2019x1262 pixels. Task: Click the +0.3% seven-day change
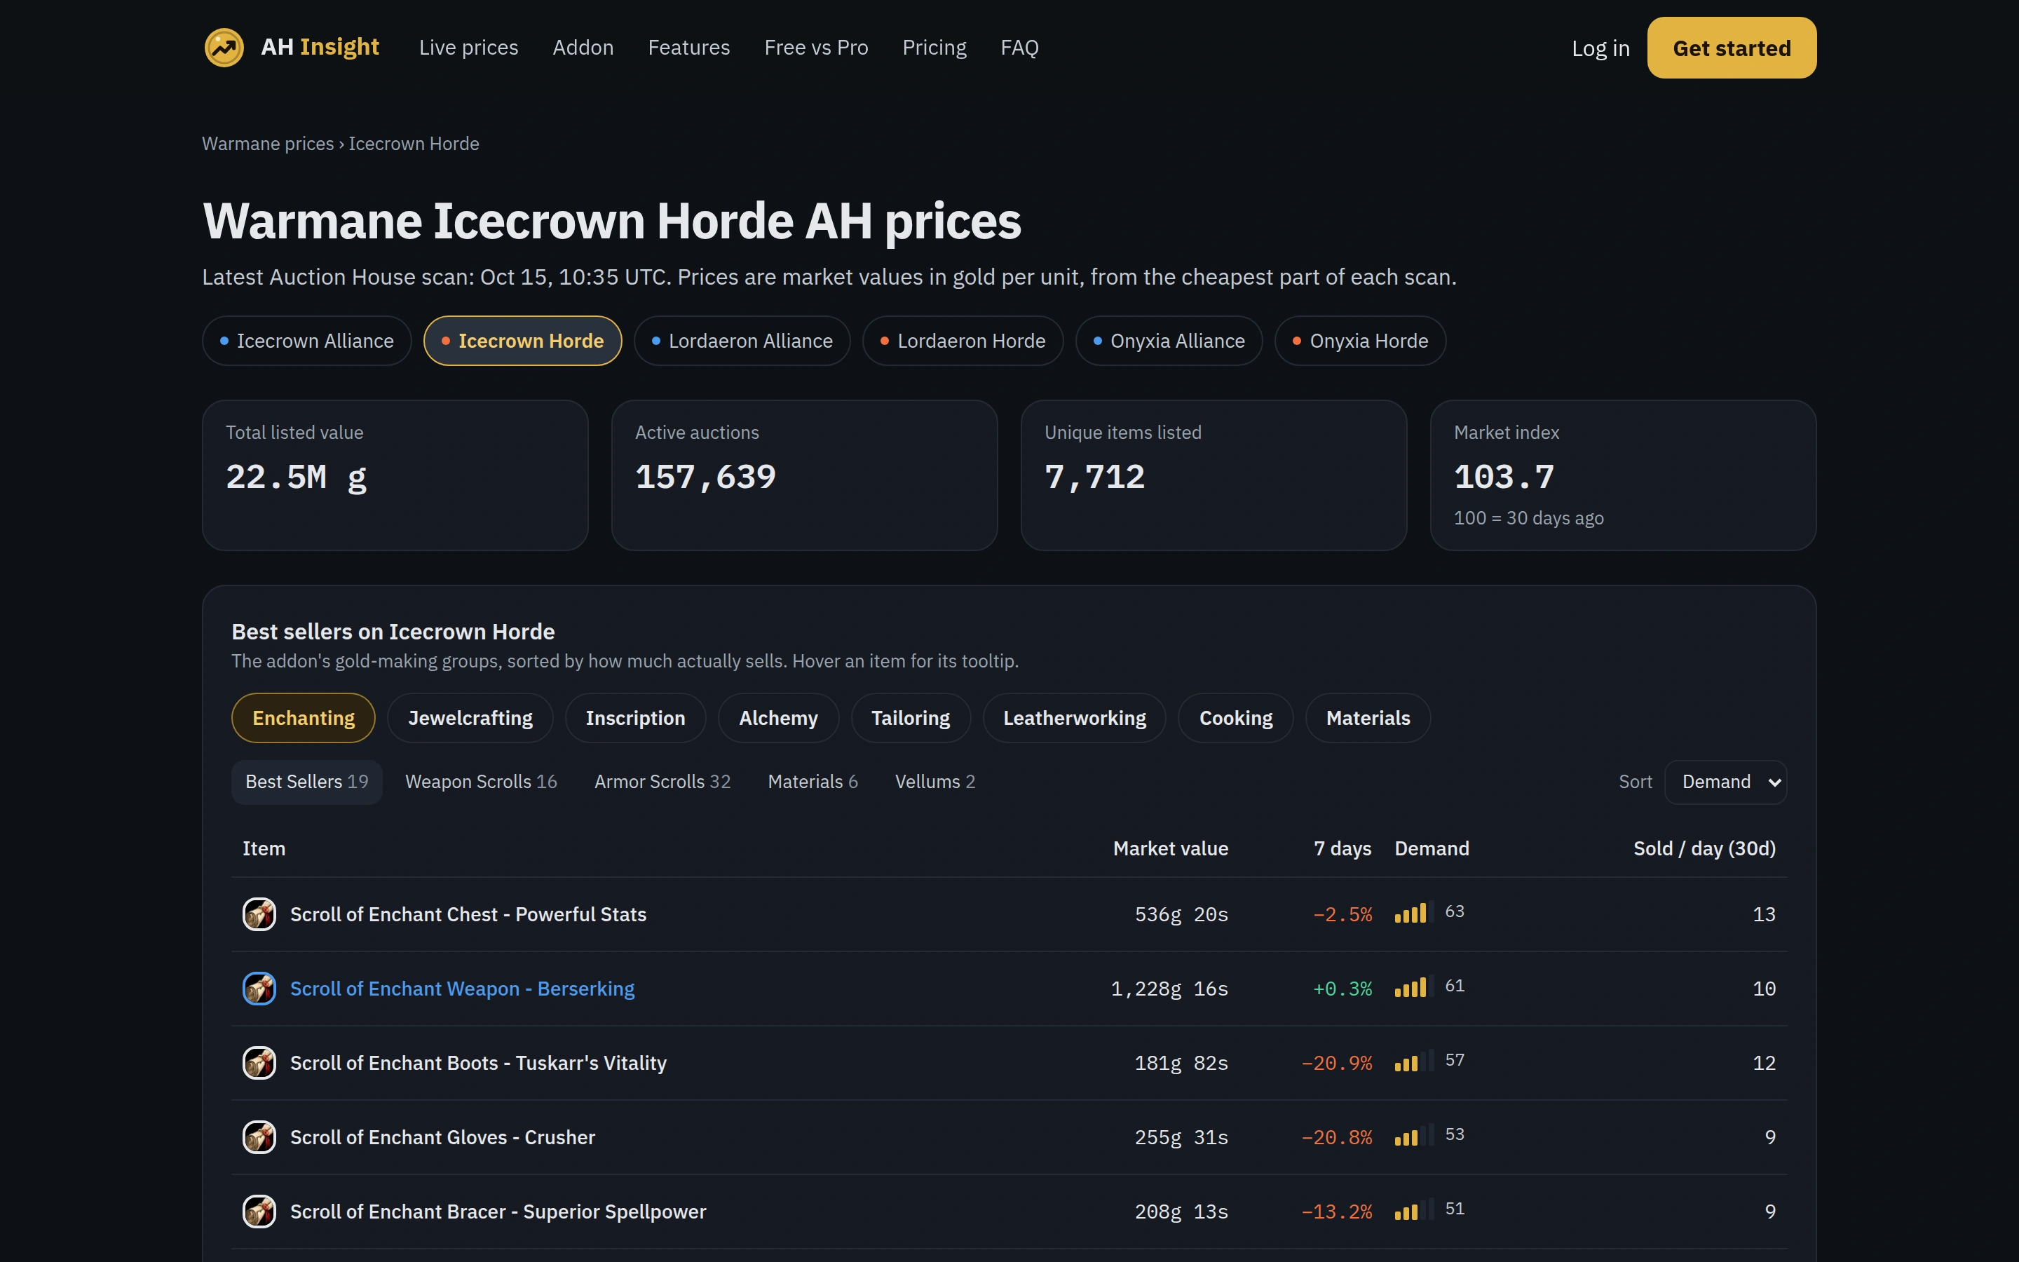point(1342,989)
